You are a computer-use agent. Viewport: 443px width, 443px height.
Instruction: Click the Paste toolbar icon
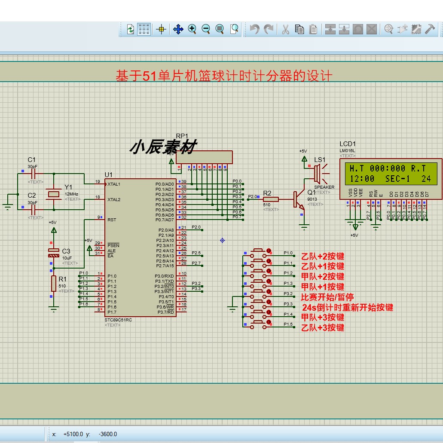pyautogui.click(x=313, y=29)
